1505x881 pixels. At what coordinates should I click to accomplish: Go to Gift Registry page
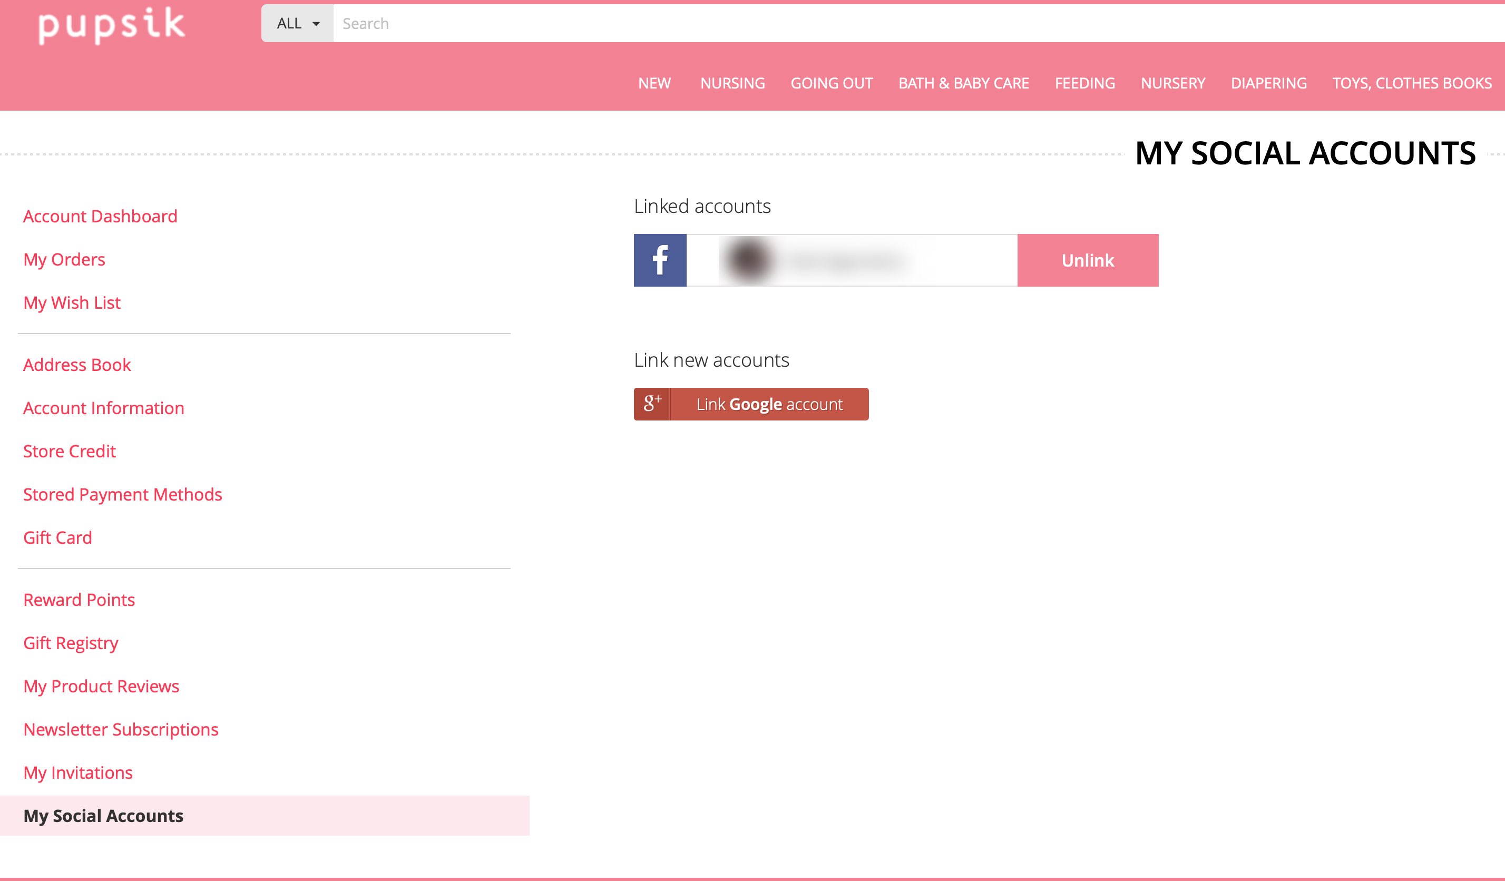(71, 643)
